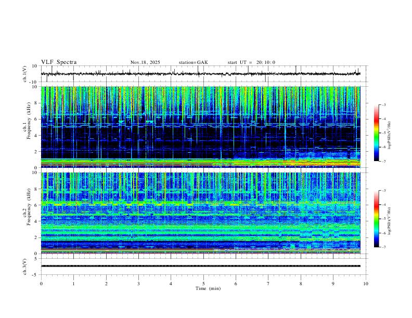The width and height of the screenshot is (412, 318).
Task: Click the ch.2 log(PSD)(V²/Hz) colorbar label
Action: click(x=390, y=221)
